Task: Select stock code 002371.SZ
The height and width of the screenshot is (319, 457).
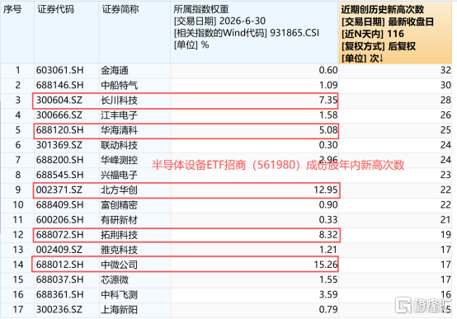Action: click(x=59, y=190)
